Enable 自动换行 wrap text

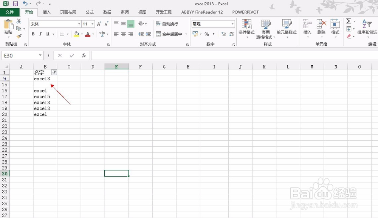167,24
